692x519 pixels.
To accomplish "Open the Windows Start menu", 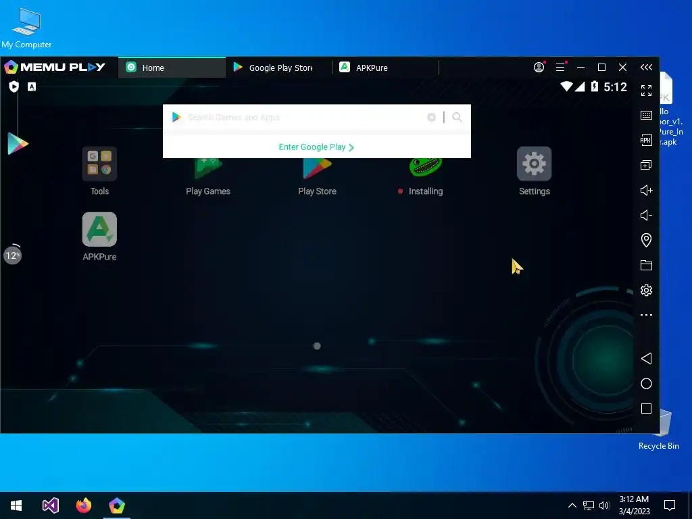I will click(x=16, y=505).
